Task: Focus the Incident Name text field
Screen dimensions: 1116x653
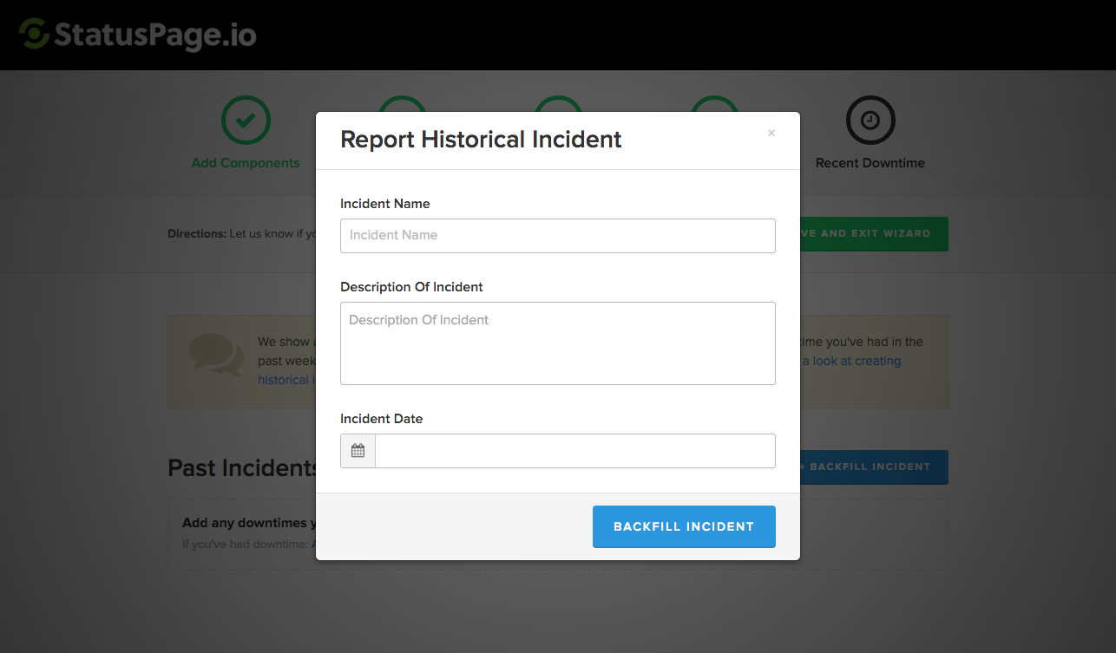Action: point(557,235)
